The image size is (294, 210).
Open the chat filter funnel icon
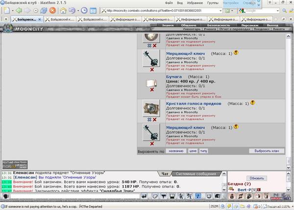point(164,196)
